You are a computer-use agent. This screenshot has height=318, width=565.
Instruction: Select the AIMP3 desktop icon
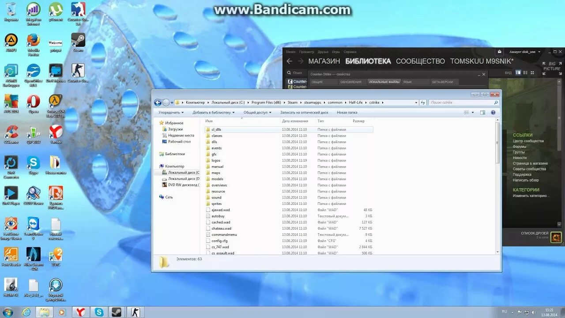(x=11, y=43)
